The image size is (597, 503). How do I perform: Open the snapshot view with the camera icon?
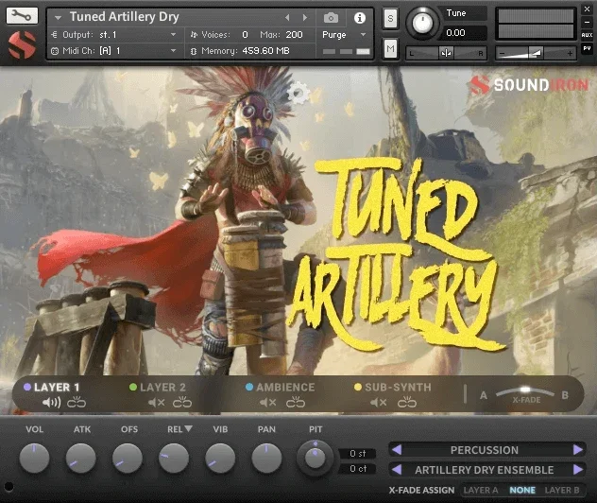(x=331, y=18)
